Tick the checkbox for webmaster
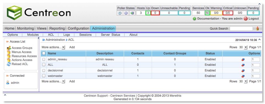Screen dimensions: 265x104 (x=44, y=76)
